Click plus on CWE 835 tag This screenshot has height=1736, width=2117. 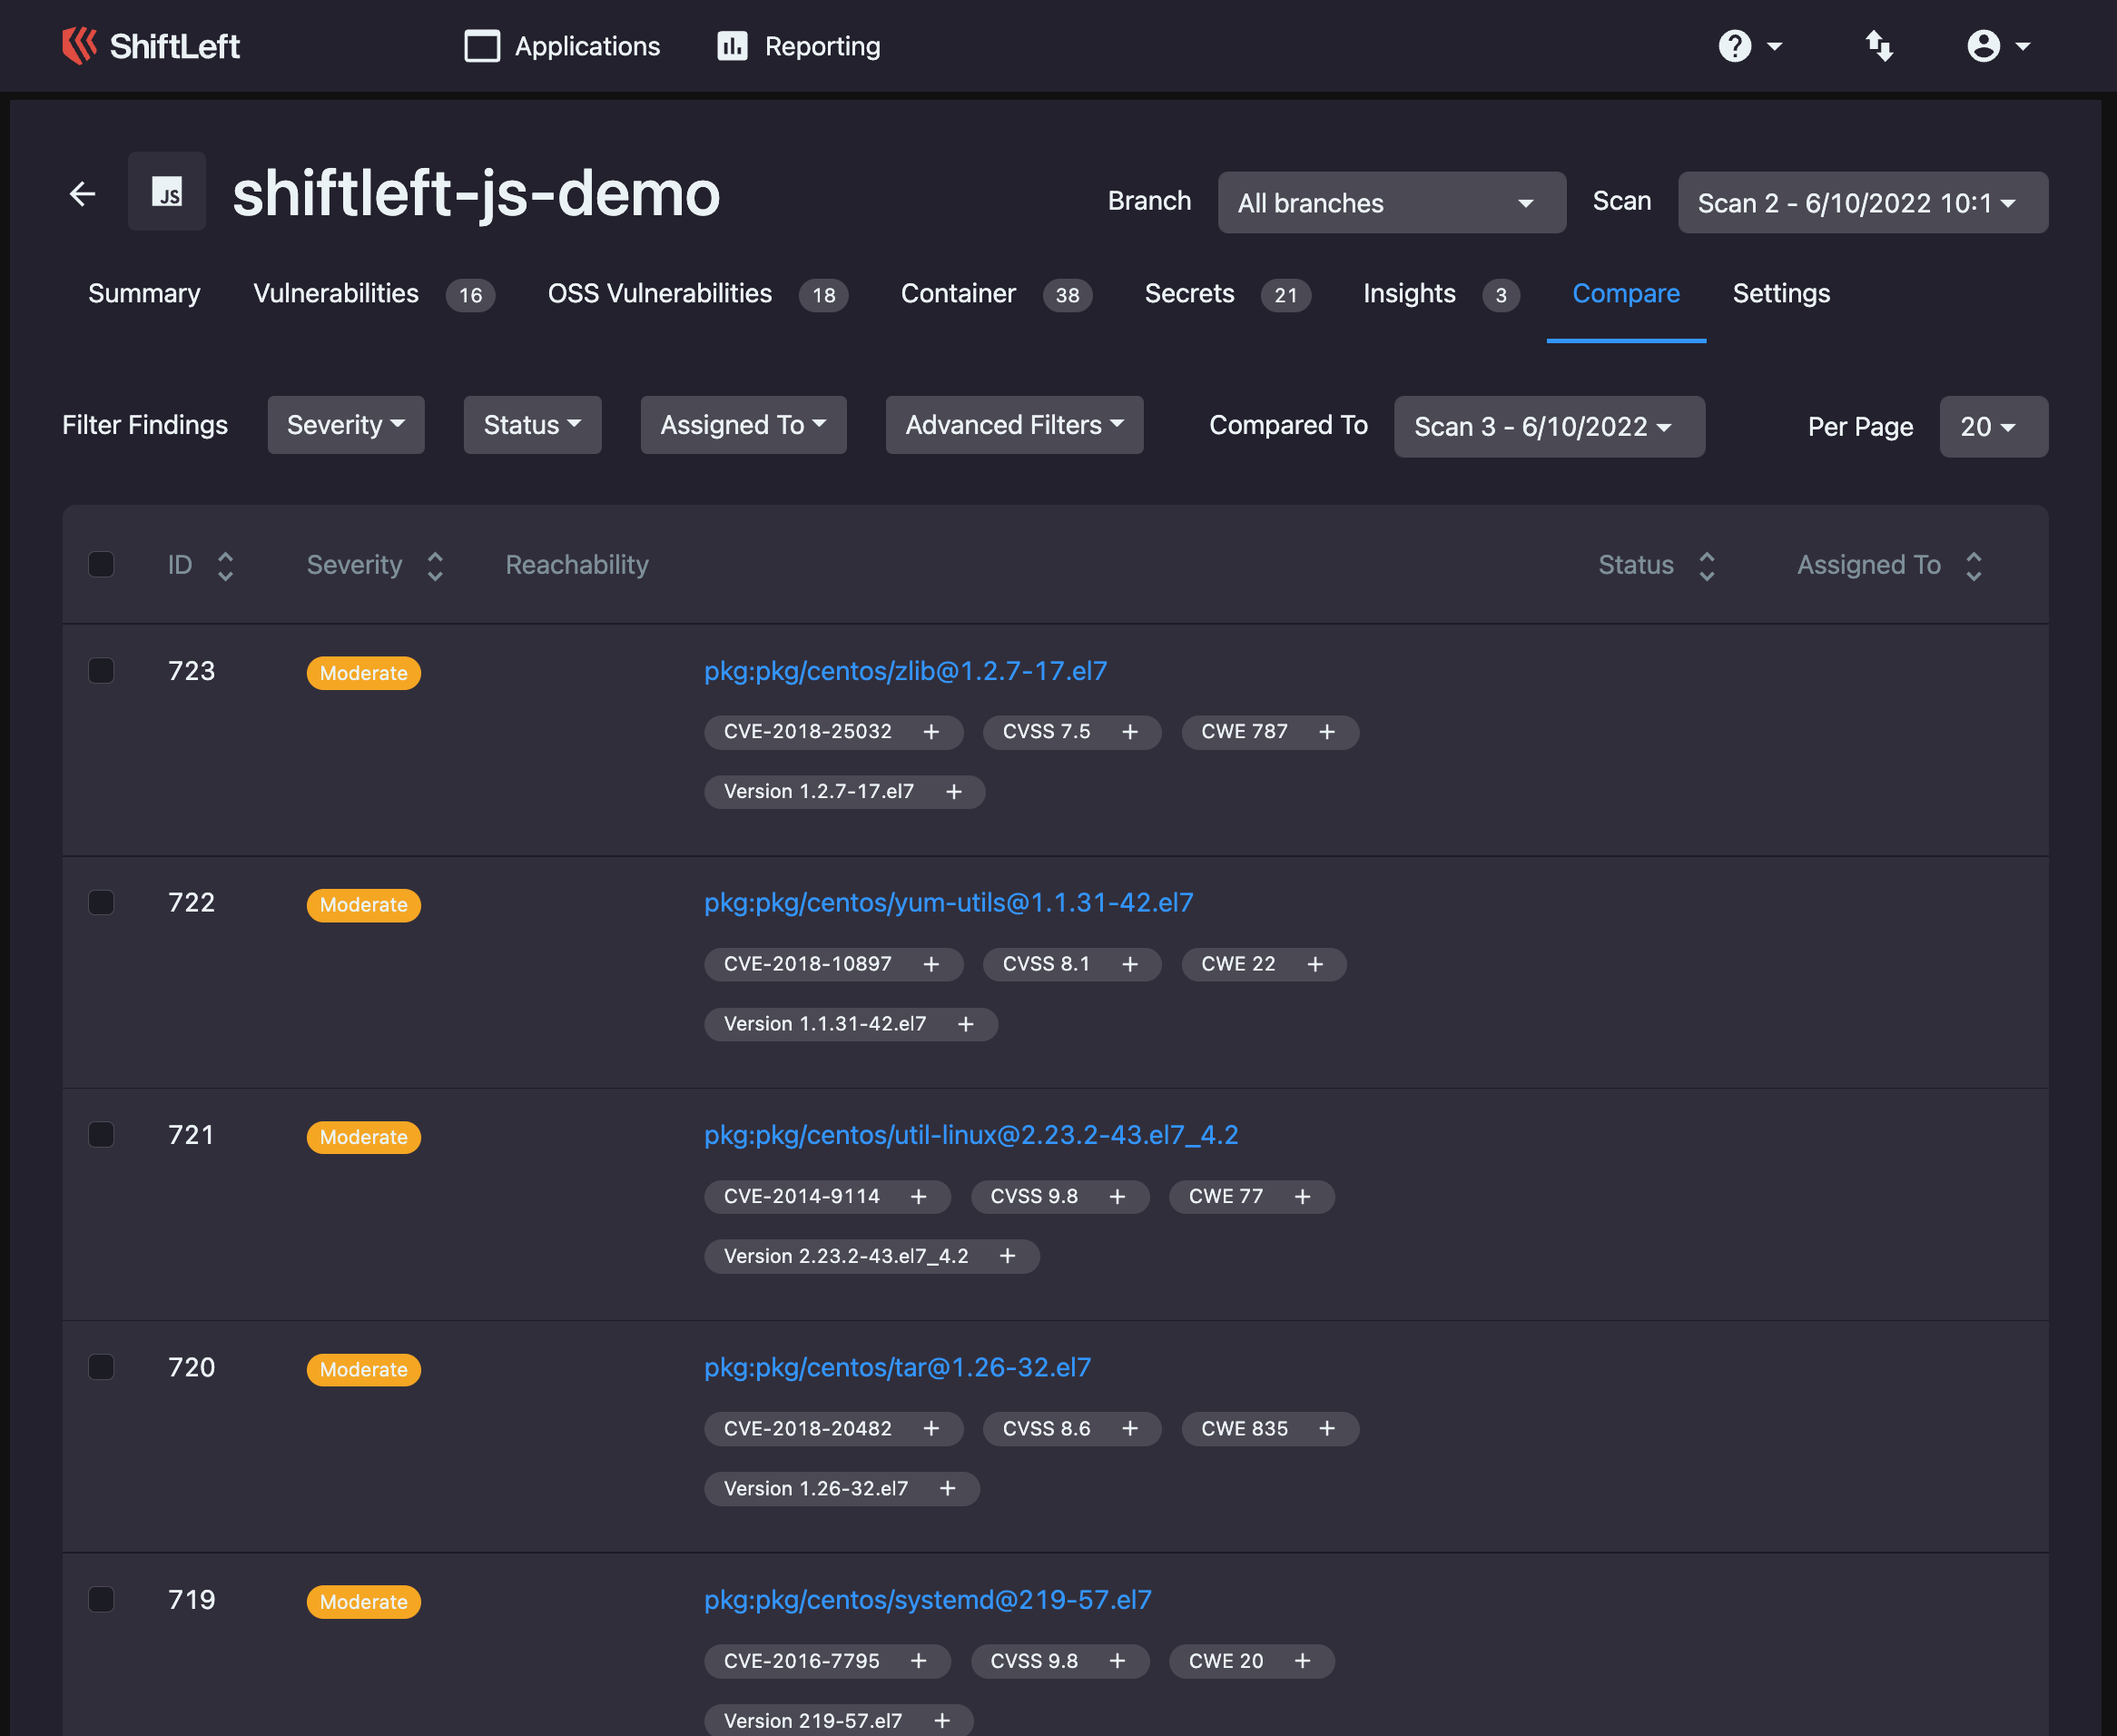coord(1327,1429)
